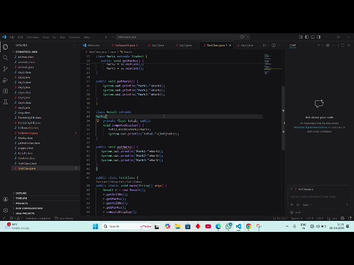The image size is (354, 265).
Task: Open the Customize Layout icon
Action: click(301, 37)
